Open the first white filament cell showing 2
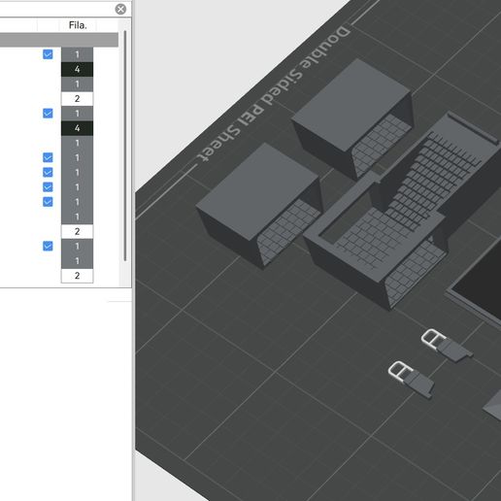Screen dimensions: 501x501 tap(77, 99)
